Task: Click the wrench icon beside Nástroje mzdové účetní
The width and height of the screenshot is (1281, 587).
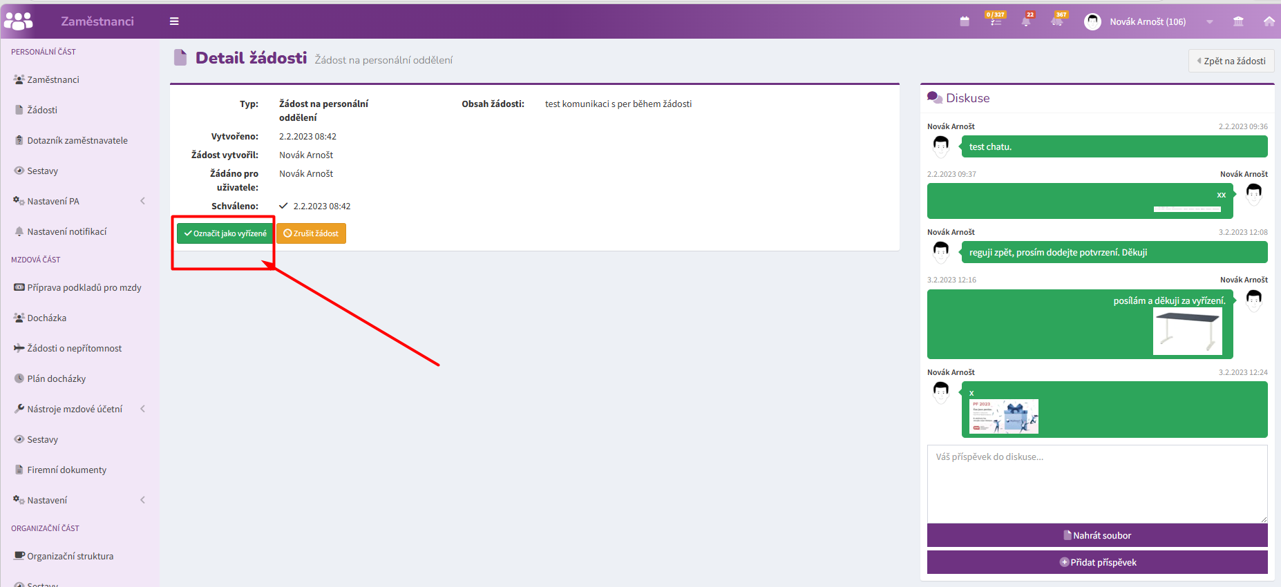Action: 19,408
